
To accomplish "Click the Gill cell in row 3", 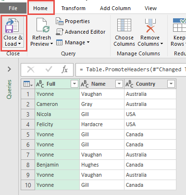I will pos(102,114).
